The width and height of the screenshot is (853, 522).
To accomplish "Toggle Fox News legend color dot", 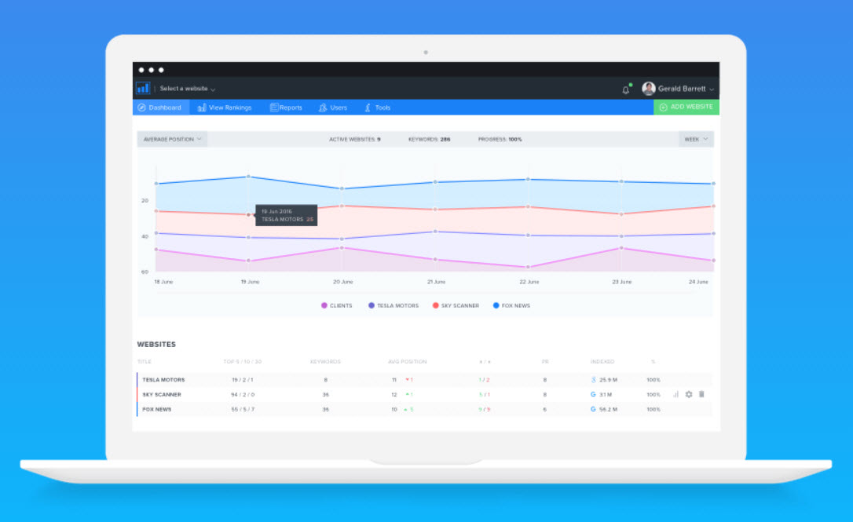I will click(x=496, y=305).
